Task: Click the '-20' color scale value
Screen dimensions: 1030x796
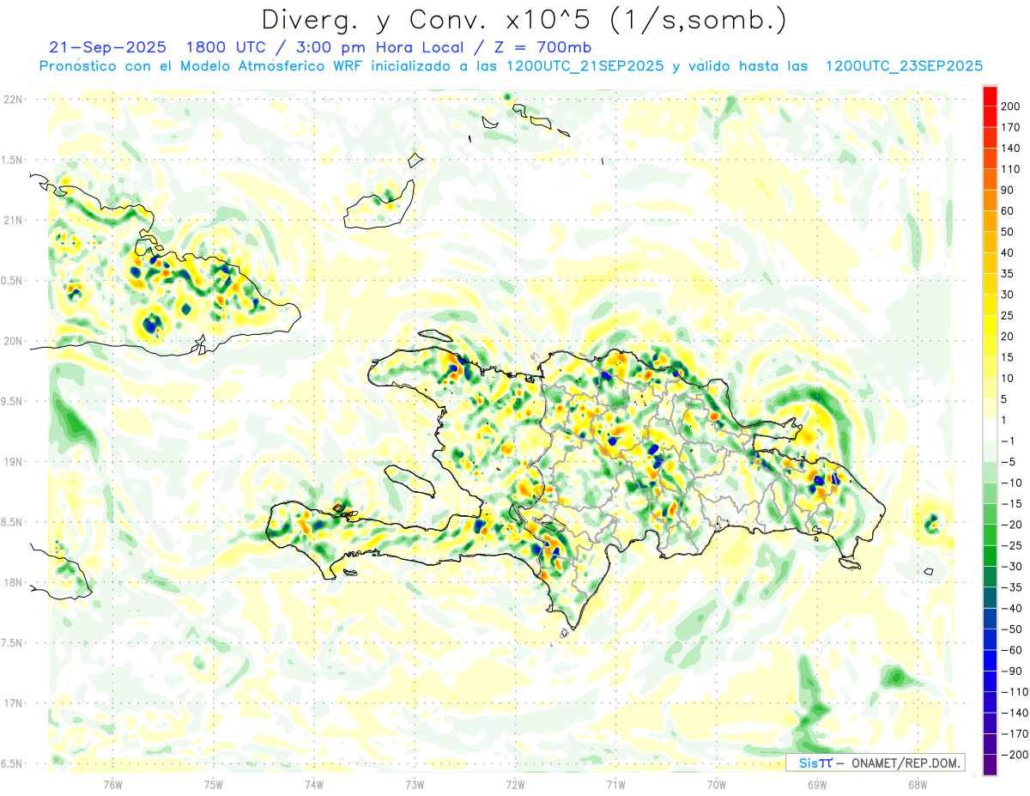Action: pyautogui.click(x=1012, y=525)
